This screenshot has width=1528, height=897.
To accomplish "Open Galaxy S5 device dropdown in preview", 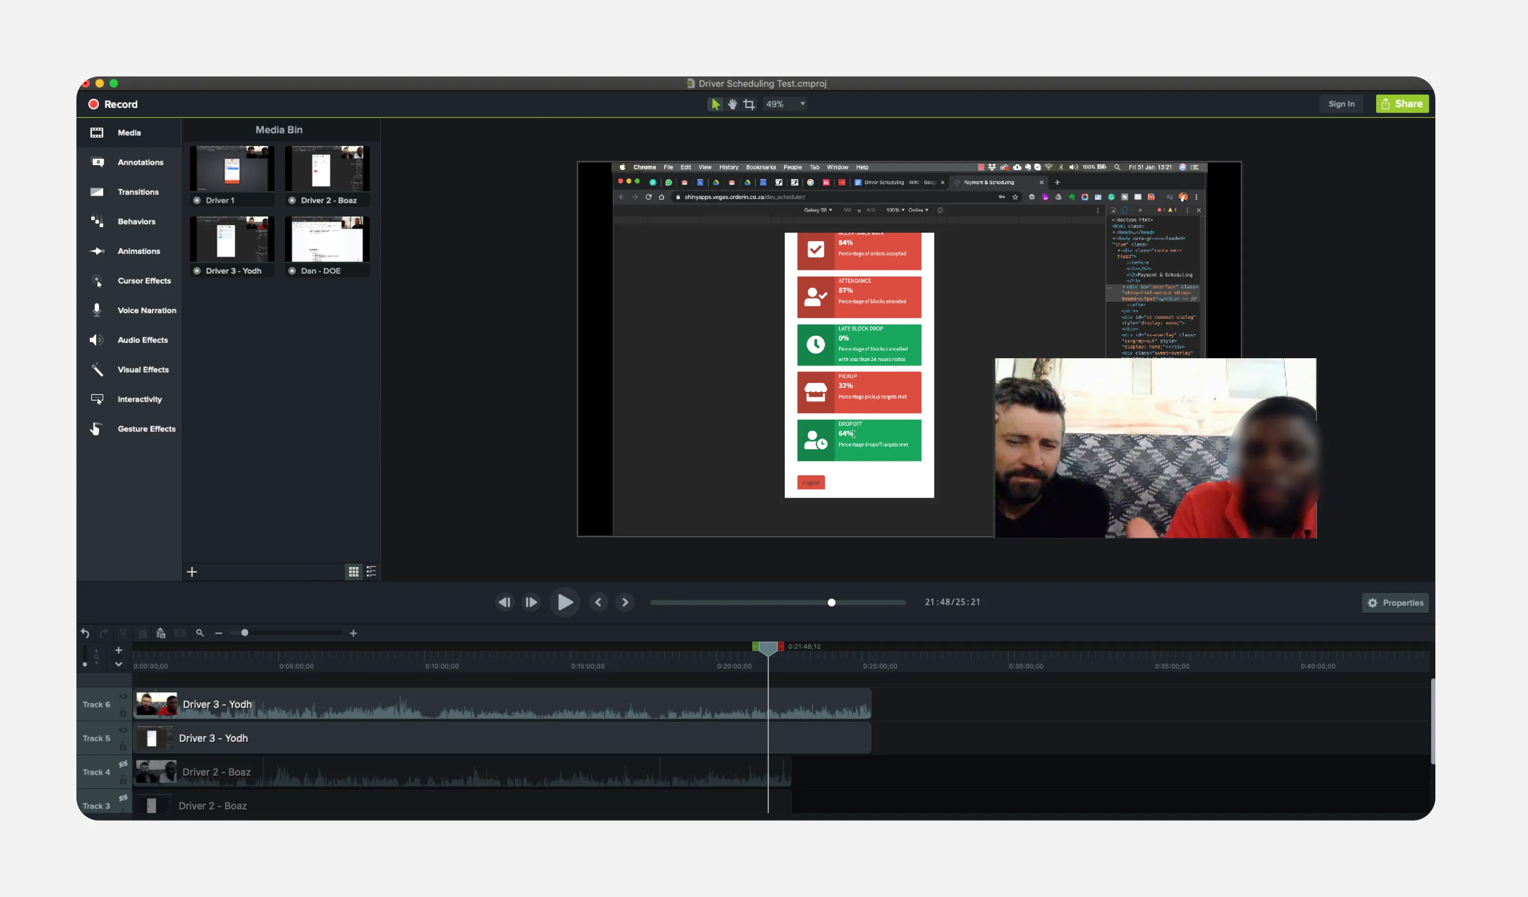I will tap(818, 210).
